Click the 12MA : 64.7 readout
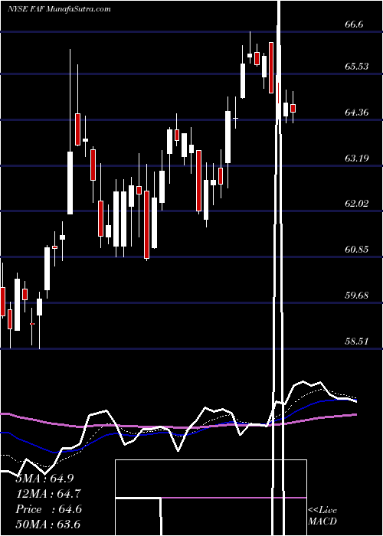Screen dimensions: 383x536 click(x=48, y=494)
